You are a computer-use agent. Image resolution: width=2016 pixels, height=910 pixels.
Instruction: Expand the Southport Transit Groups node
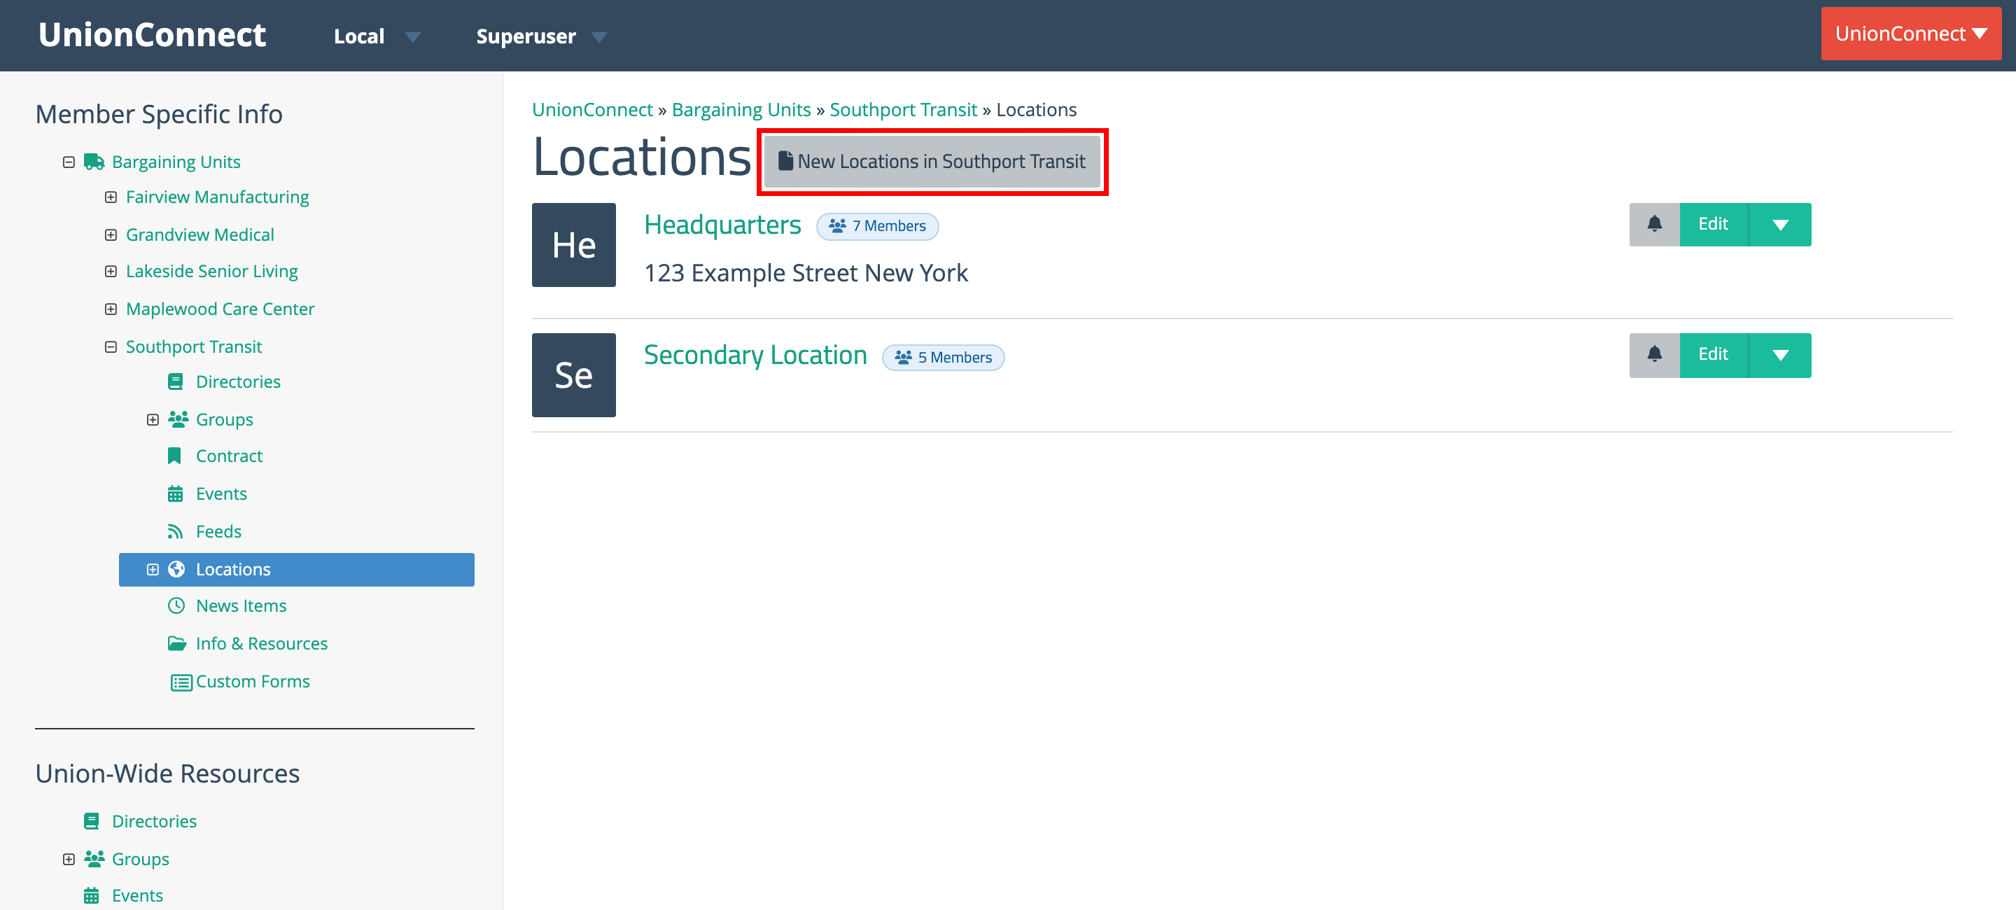(x=153, y=419)
